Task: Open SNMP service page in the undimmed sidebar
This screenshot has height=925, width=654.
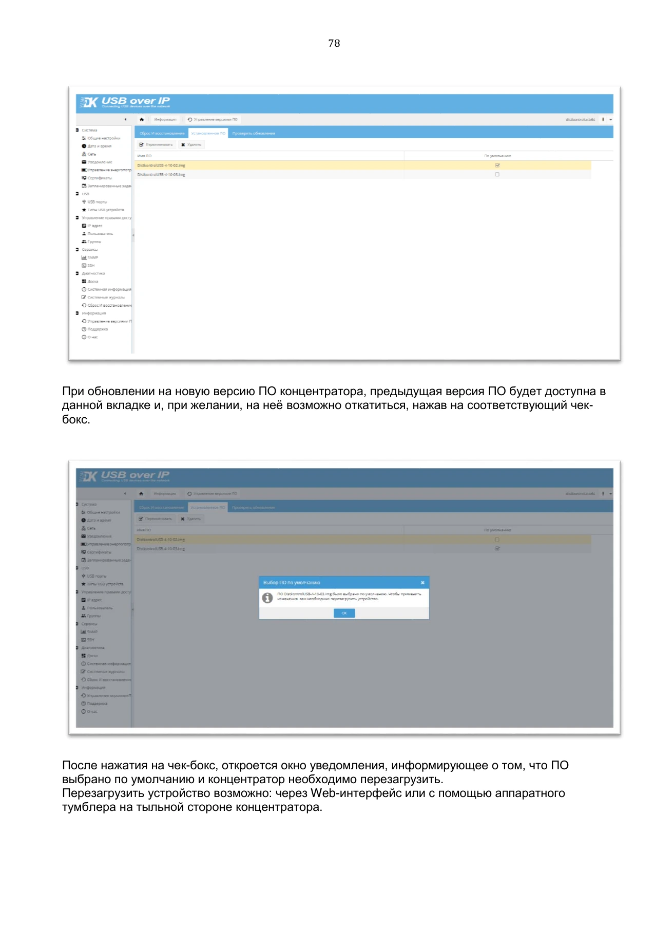Action: (x=90, y=257)
